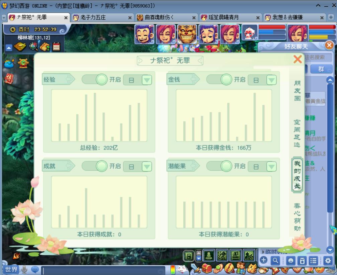
Task: Close the 祭祀 无罪 growth statistics panel
Action: coord(298,59)
